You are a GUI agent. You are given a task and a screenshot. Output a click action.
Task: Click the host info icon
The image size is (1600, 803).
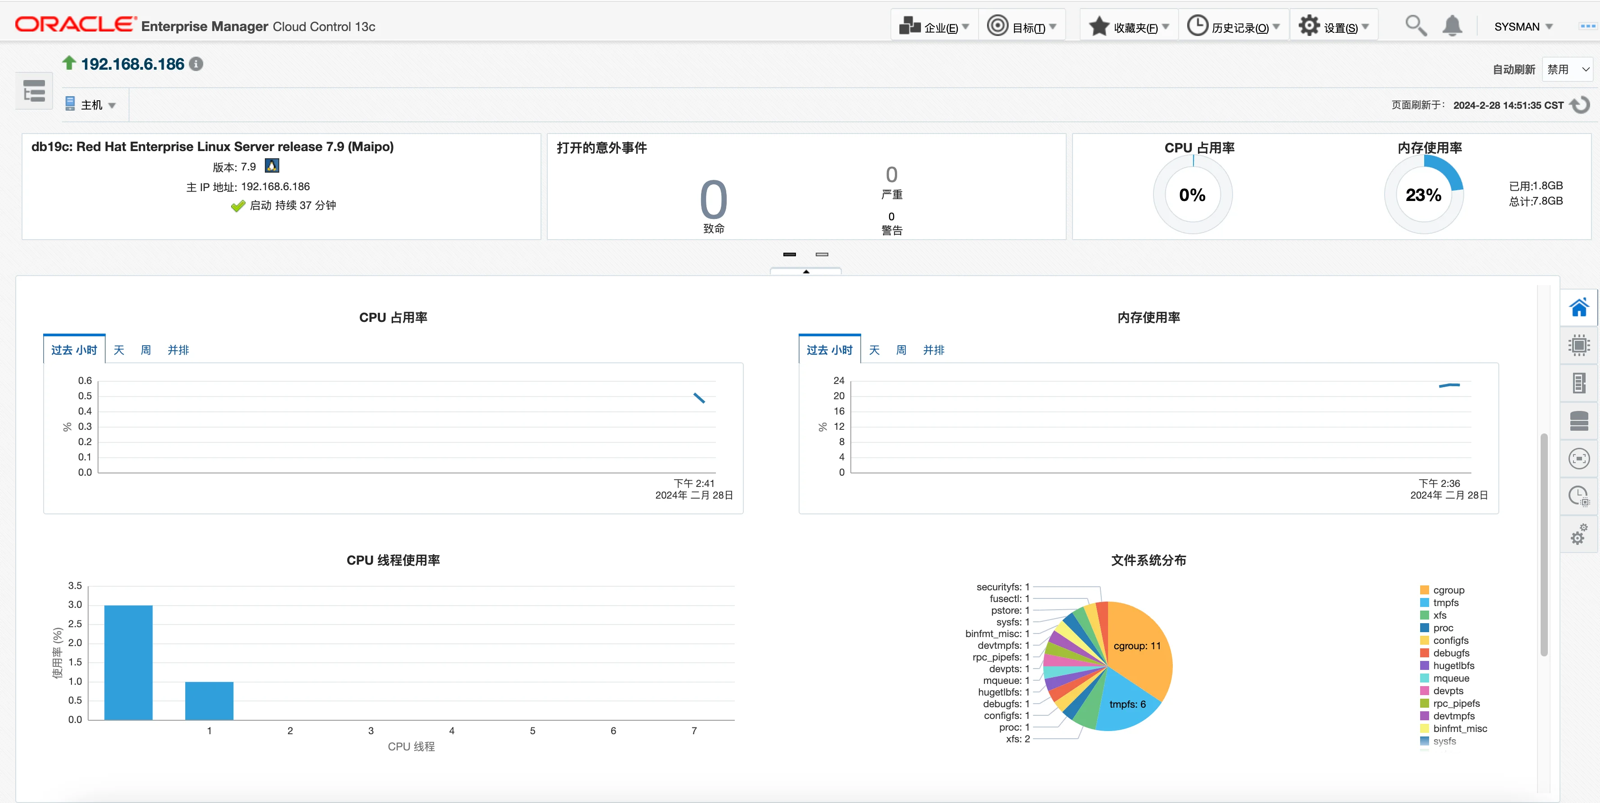pos(196,64)
